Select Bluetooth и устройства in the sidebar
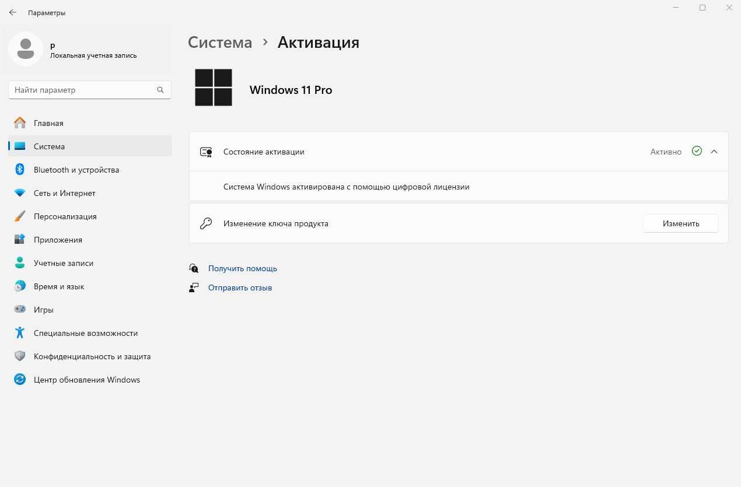Screen dimensions: 741x487 [x=90, y=170]
